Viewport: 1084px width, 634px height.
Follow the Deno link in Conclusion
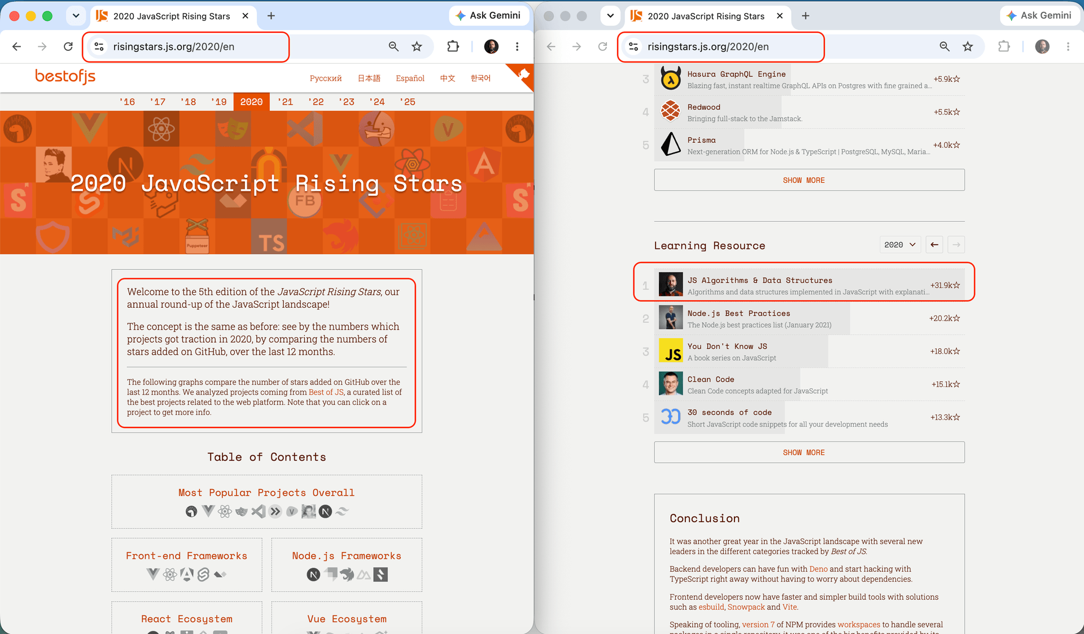(x=818, y=569)
